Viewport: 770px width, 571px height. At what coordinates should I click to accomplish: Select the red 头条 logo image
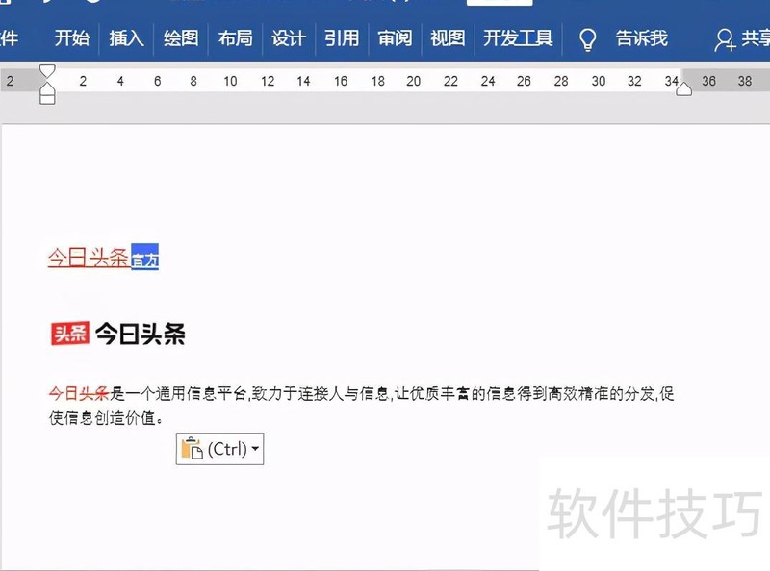(69, 334)
